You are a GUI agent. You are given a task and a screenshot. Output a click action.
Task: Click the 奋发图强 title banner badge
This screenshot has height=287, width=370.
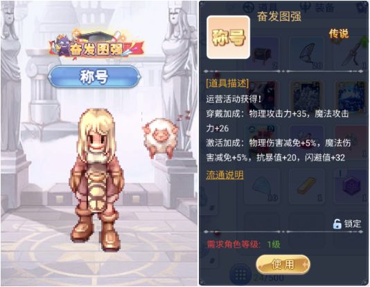pos(96,46)
